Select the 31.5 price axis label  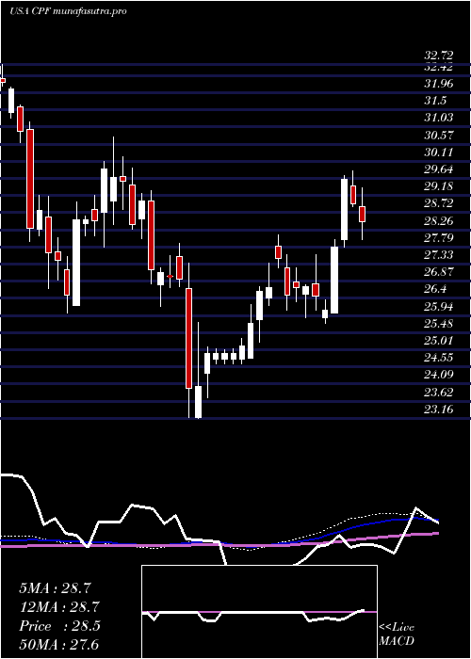pyautogui.click(x=435, y=101)
